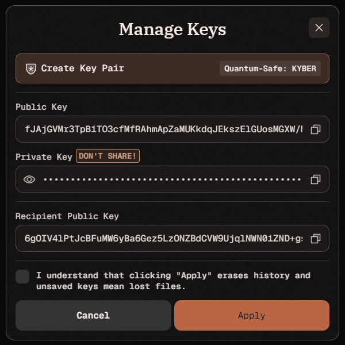This screenshot has height=345, width=345.
Task: Click the "Public Key" field label
Action: (41, 107)
